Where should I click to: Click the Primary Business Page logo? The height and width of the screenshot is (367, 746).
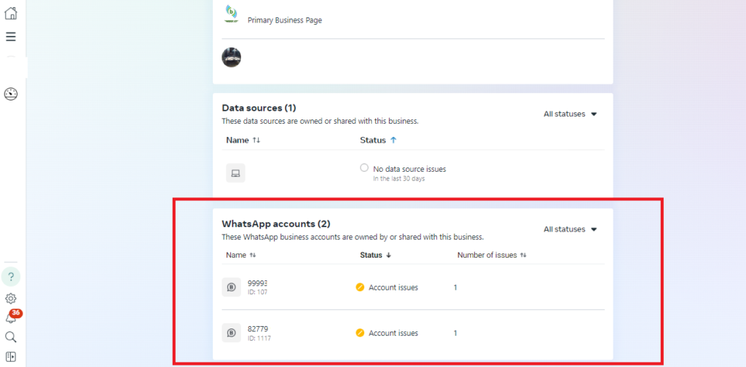232,15
